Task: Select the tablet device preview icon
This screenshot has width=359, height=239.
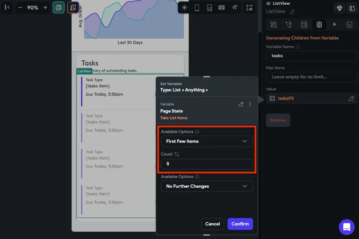Action: coord(209,7)
